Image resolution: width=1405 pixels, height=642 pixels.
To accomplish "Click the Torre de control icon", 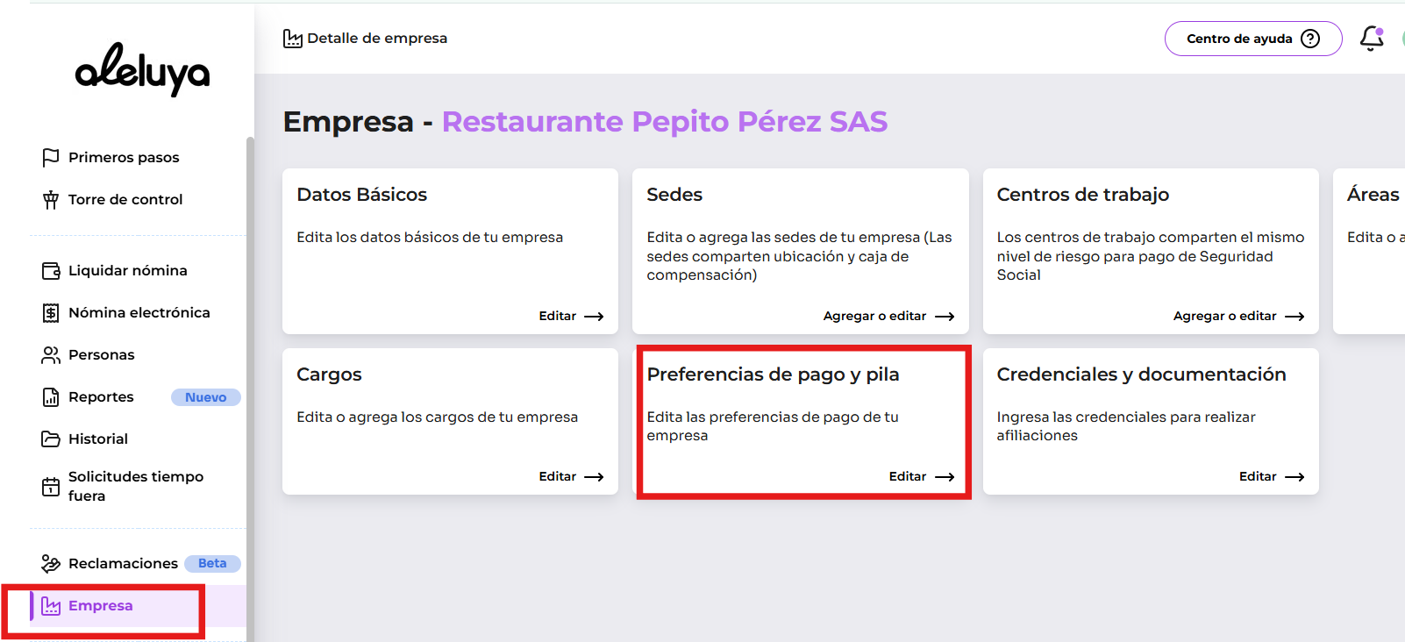I will [x=51, y=200].
